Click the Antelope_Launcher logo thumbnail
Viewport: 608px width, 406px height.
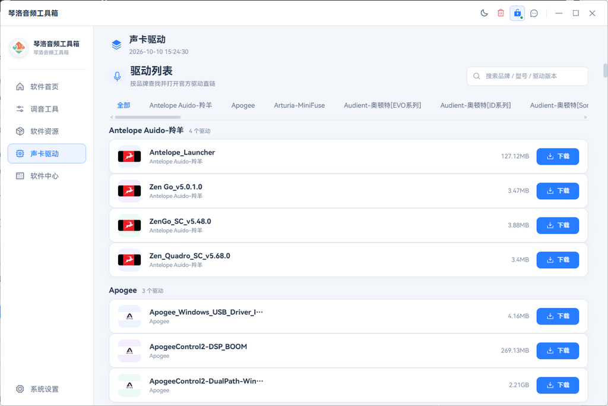[x=129, y=156]
